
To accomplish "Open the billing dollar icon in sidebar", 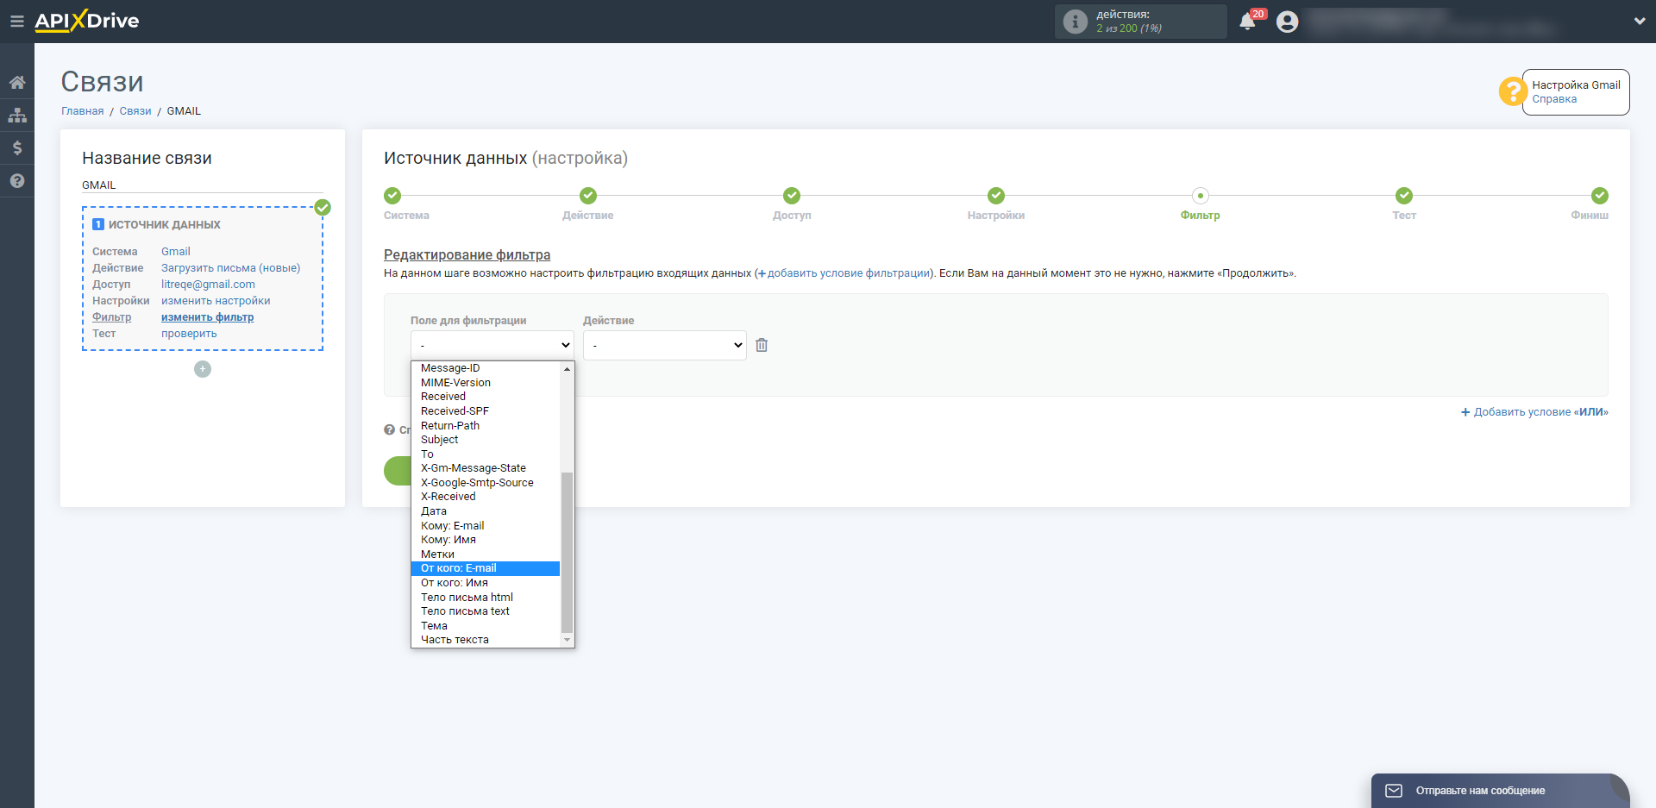I will coord(17,148).
